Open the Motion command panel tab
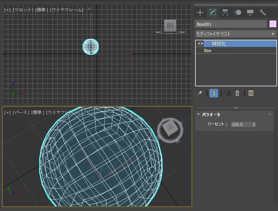The height and width of the screenshot is (211, 278). pyautogui.click(x=238, y=13)
